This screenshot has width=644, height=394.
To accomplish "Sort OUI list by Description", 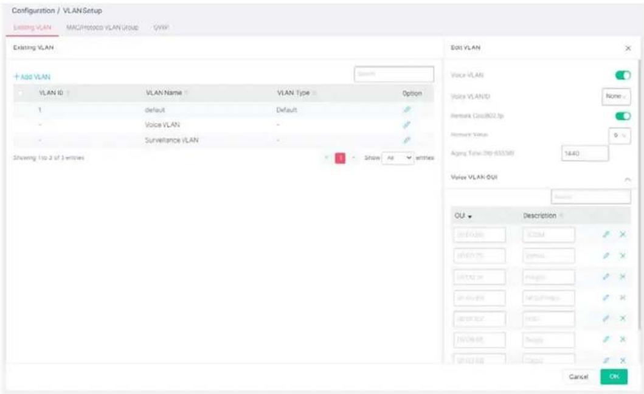I will [561, 216].
